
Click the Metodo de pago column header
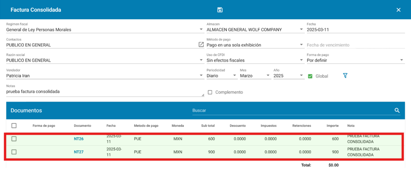tap(146, 126)
